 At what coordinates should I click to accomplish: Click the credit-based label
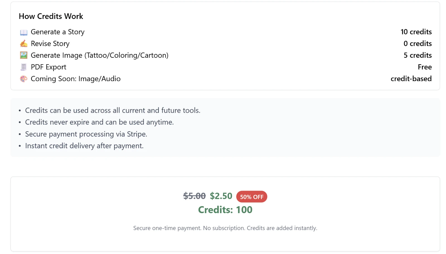click(x=411, y=79)
